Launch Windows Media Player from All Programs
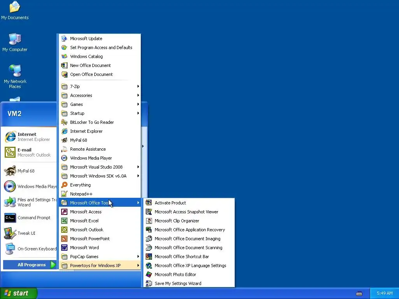Viewport: 399px width, 299px height. click(x=100, y=158)
